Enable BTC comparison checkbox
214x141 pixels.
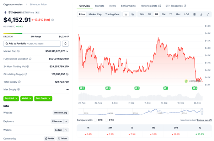pyautogui.click(x=95, y=120)
